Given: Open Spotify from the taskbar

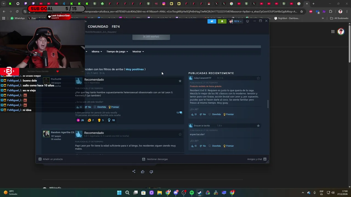Looking at the screenshot, I should click(x=192, y=193).
